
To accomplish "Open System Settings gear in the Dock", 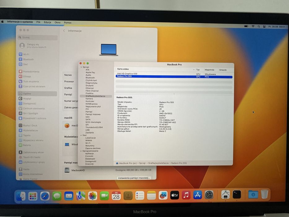I will (x=209, y=195).
